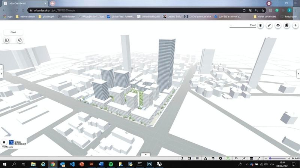Viewport: 300px width, 168px height.
Task: Click the Urban Dashboard logo
Action: pyautogui.click(x=17, y=143)
